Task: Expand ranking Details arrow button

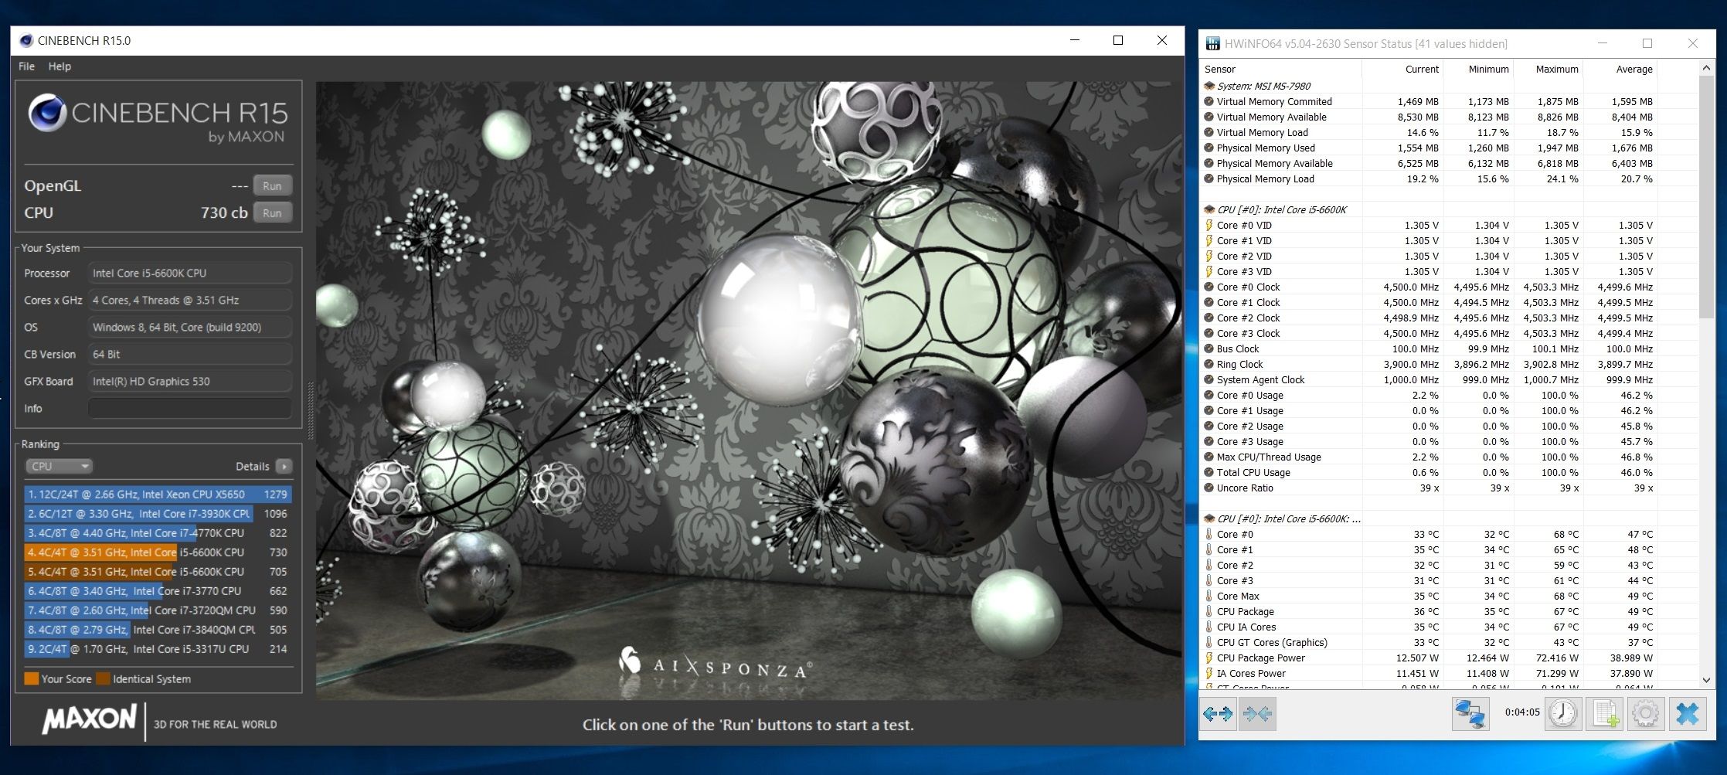Action: click(284, 466)
